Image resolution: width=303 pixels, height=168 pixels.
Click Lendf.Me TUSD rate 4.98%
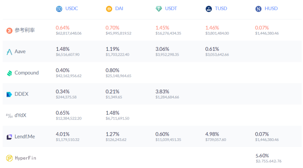click(x=212, y=134)
